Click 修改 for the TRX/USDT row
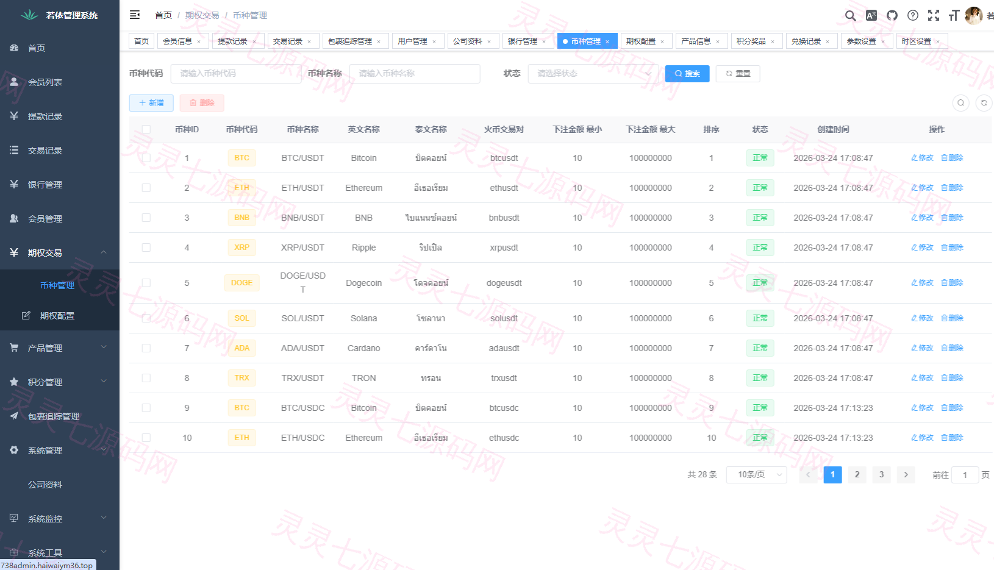Image resolution: width=994 pixels, height=570 pixels. 922,378
